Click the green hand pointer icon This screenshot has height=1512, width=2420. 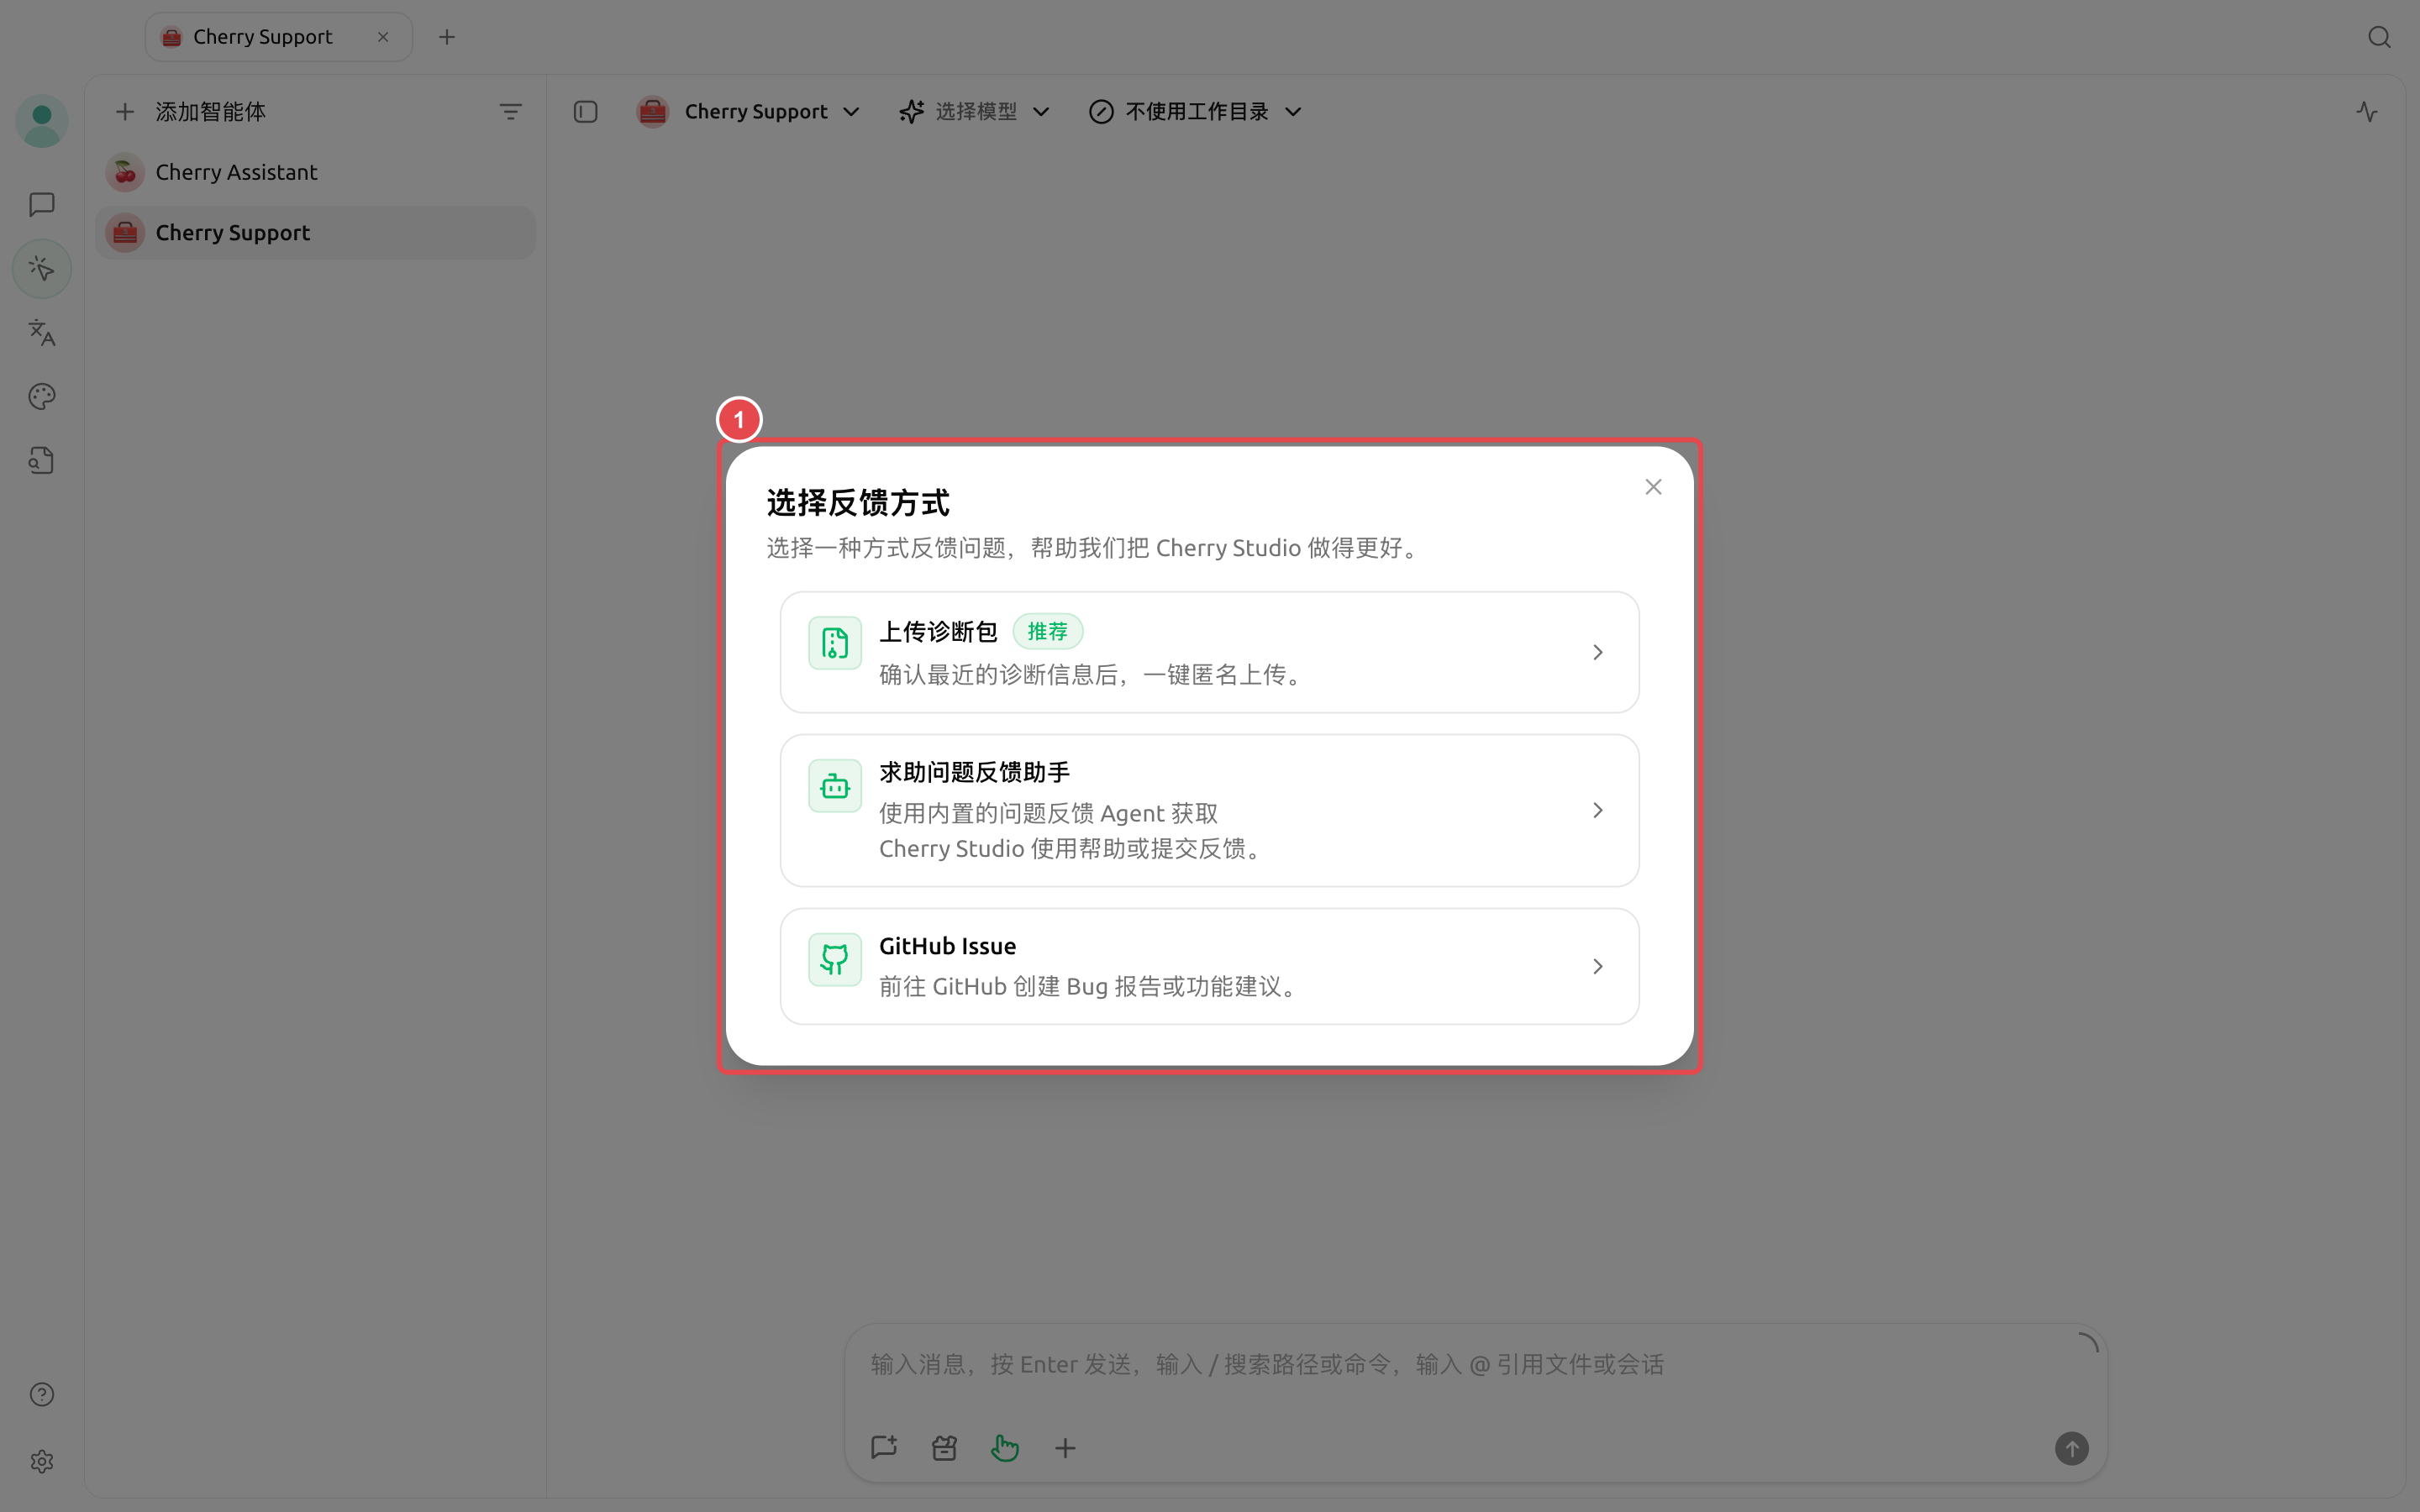coord(1005,1447)
